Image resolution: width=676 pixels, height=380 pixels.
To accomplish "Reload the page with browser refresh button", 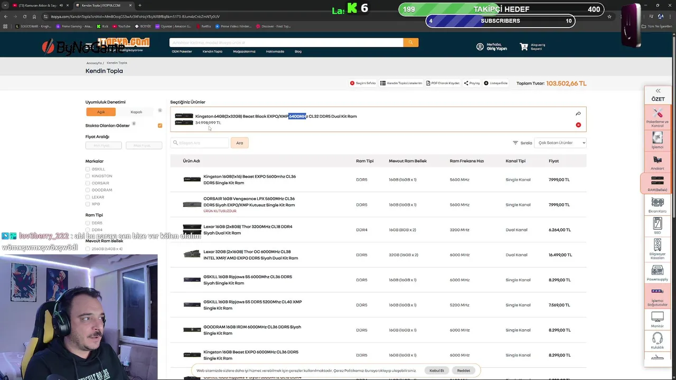I will coord(24,16).
